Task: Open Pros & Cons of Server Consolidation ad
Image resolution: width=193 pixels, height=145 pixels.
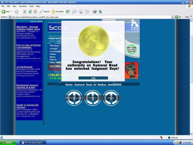Action: [29, 46]
